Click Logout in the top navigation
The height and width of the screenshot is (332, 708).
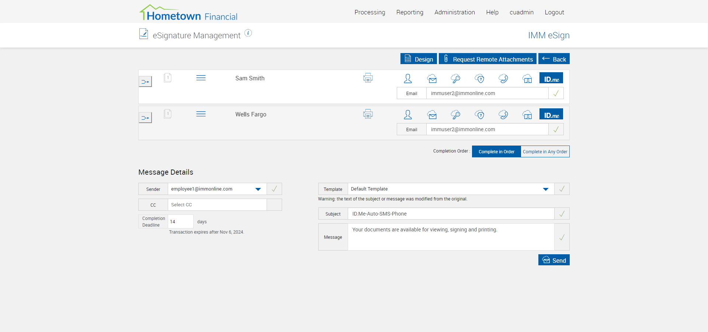[x=554, y=12]
